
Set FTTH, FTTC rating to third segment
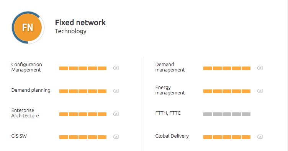click(227, 114)
